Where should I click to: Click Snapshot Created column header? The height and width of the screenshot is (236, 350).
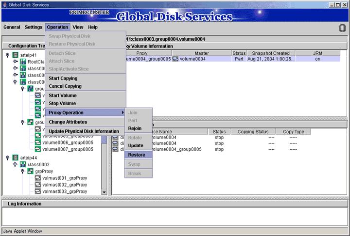[x=271, y=53]
